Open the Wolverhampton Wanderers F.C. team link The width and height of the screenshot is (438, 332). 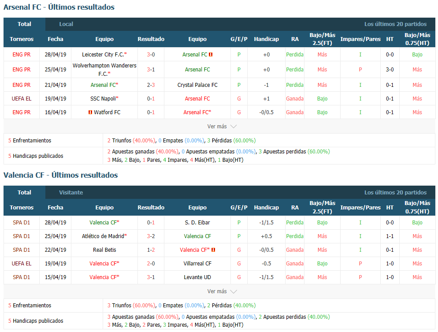pos(104,70)
